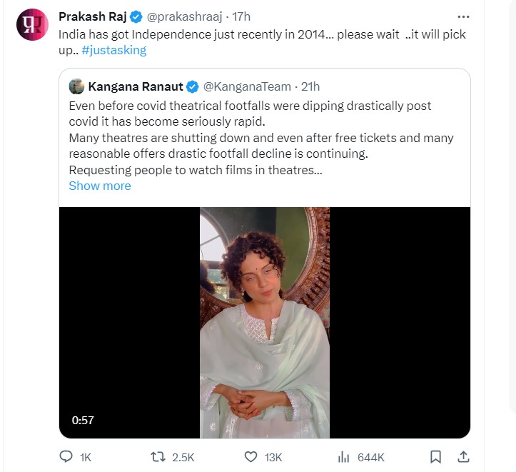The height and width of the screenshot is (472, 516).
Task: Click Prakash Raj's profile avatar
Action: (x=31, y=25)
